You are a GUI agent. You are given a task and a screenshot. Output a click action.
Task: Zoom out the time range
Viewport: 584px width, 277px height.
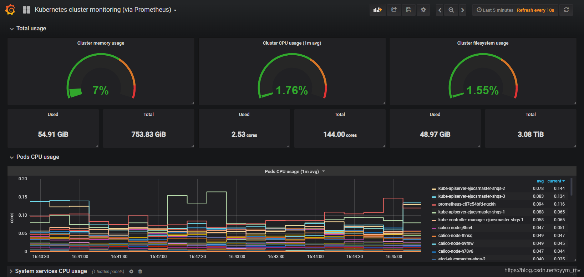click(451, 10)
